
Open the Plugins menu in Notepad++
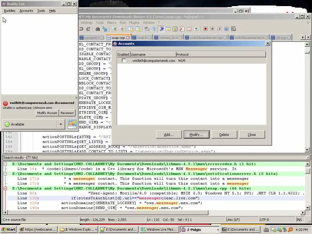[x=134, y=23]
